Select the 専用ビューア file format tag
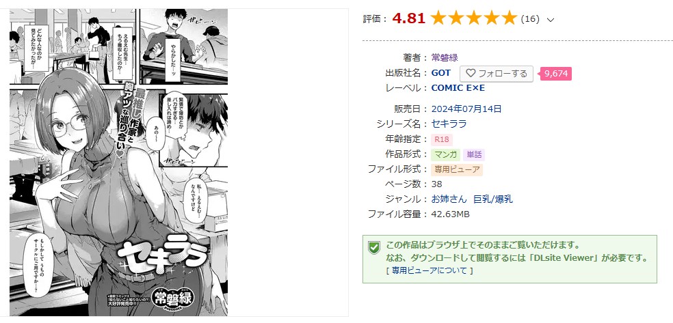Screen dimensions: 673x323 [457, 169]
